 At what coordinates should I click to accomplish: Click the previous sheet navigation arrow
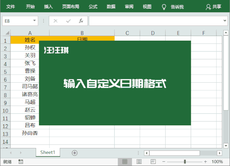[11, 153]
